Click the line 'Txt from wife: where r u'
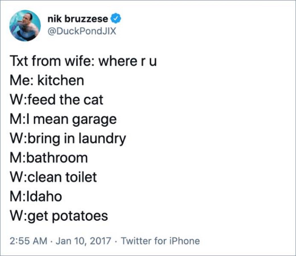 (x=83, y=61)
